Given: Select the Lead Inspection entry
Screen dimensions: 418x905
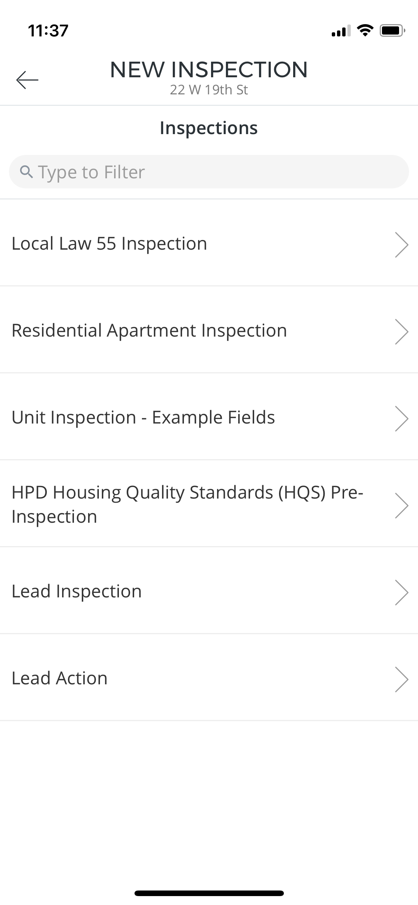Looking at the screenshot, I should point(209,591).
